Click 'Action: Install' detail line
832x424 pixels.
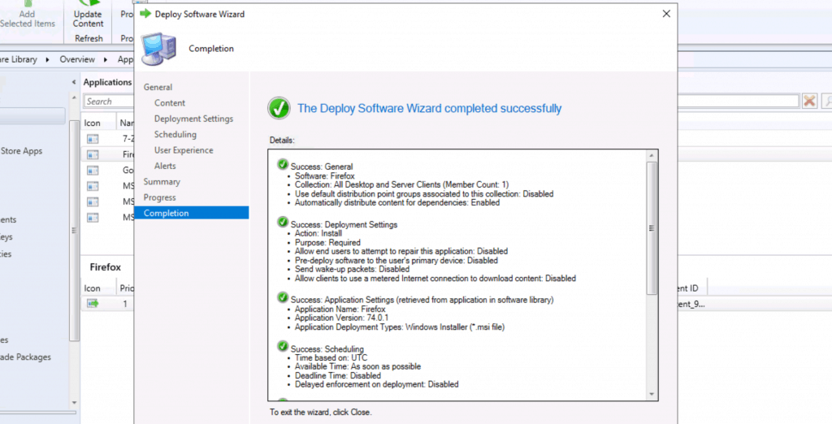[318, 233]
